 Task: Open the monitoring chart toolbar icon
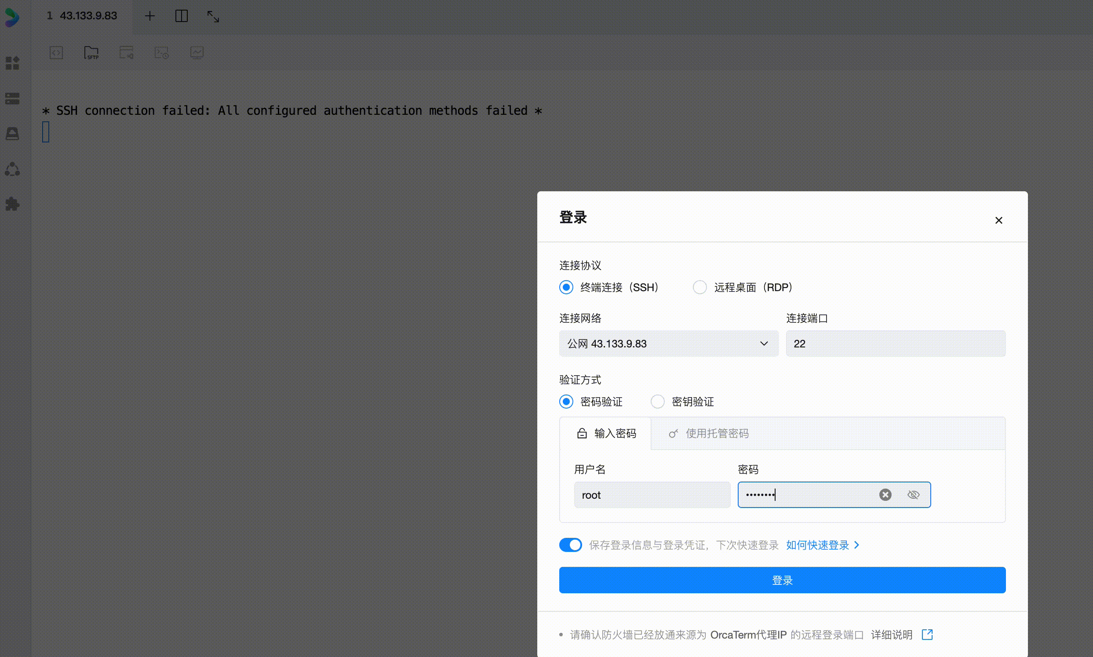[197, 53]
